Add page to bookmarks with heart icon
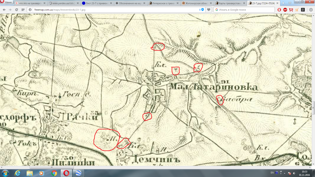Screen dimensions: 315x177 pyautogui.click(x=208, y=10)
